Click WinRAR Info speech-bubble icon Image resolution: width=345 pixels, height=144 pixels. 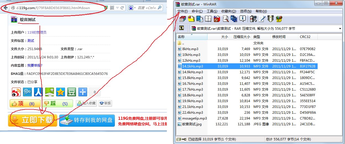[x=243, y=19]
